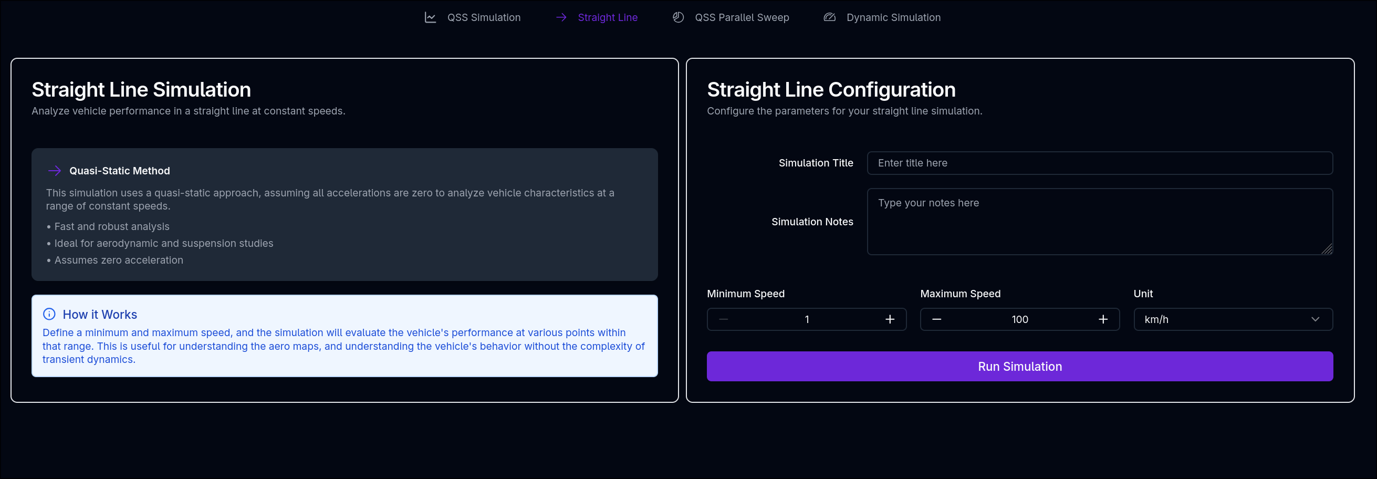Click the 'Minimum Speed' label

pos(746,294)
